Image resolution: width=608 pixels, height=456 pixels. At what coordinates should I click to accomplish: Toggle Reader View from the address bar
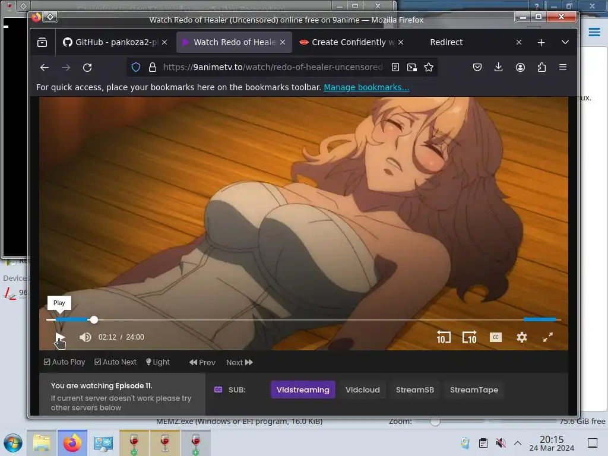pyautogui.click(x=395, y=68)
